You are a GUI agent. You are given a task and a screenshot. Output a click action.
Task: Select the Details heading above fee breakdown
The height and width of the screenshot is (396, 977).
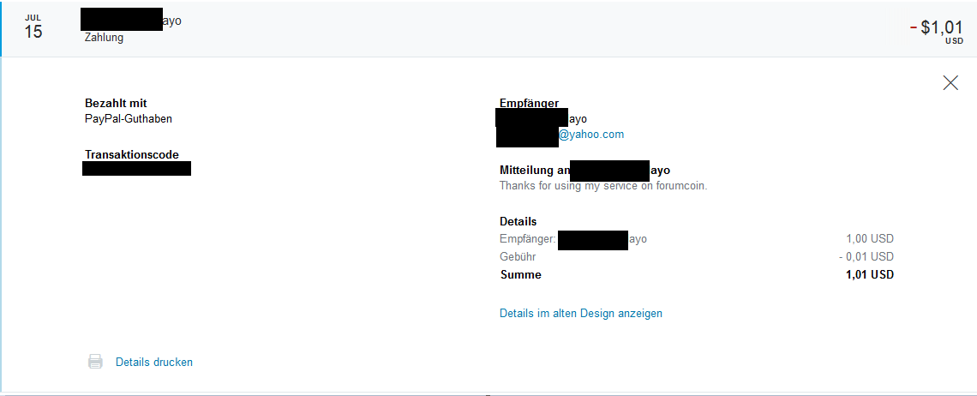(518, 221)
